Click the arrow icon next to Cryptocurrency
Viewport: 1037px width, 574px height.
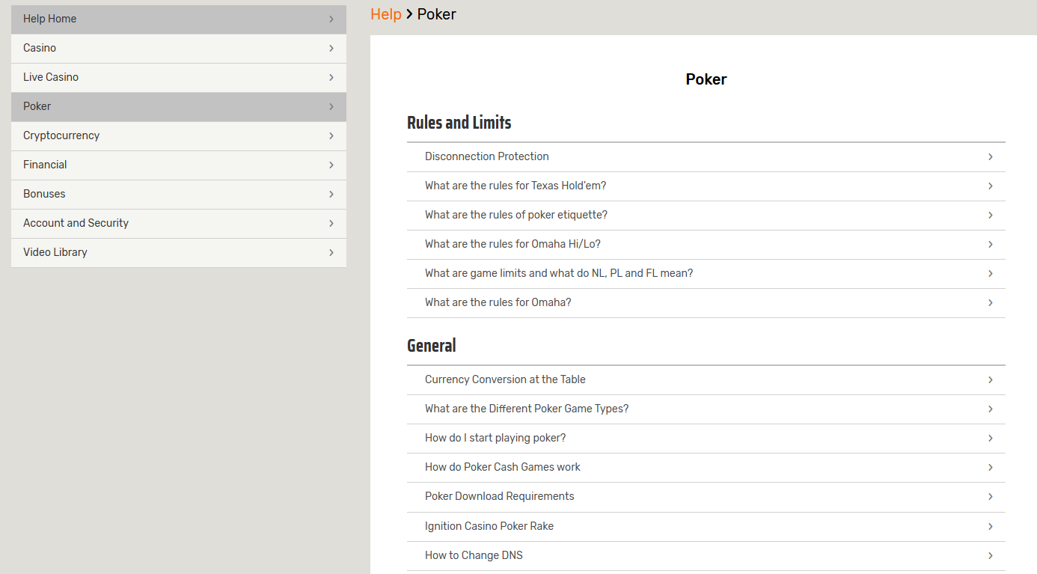pos(331,135)
